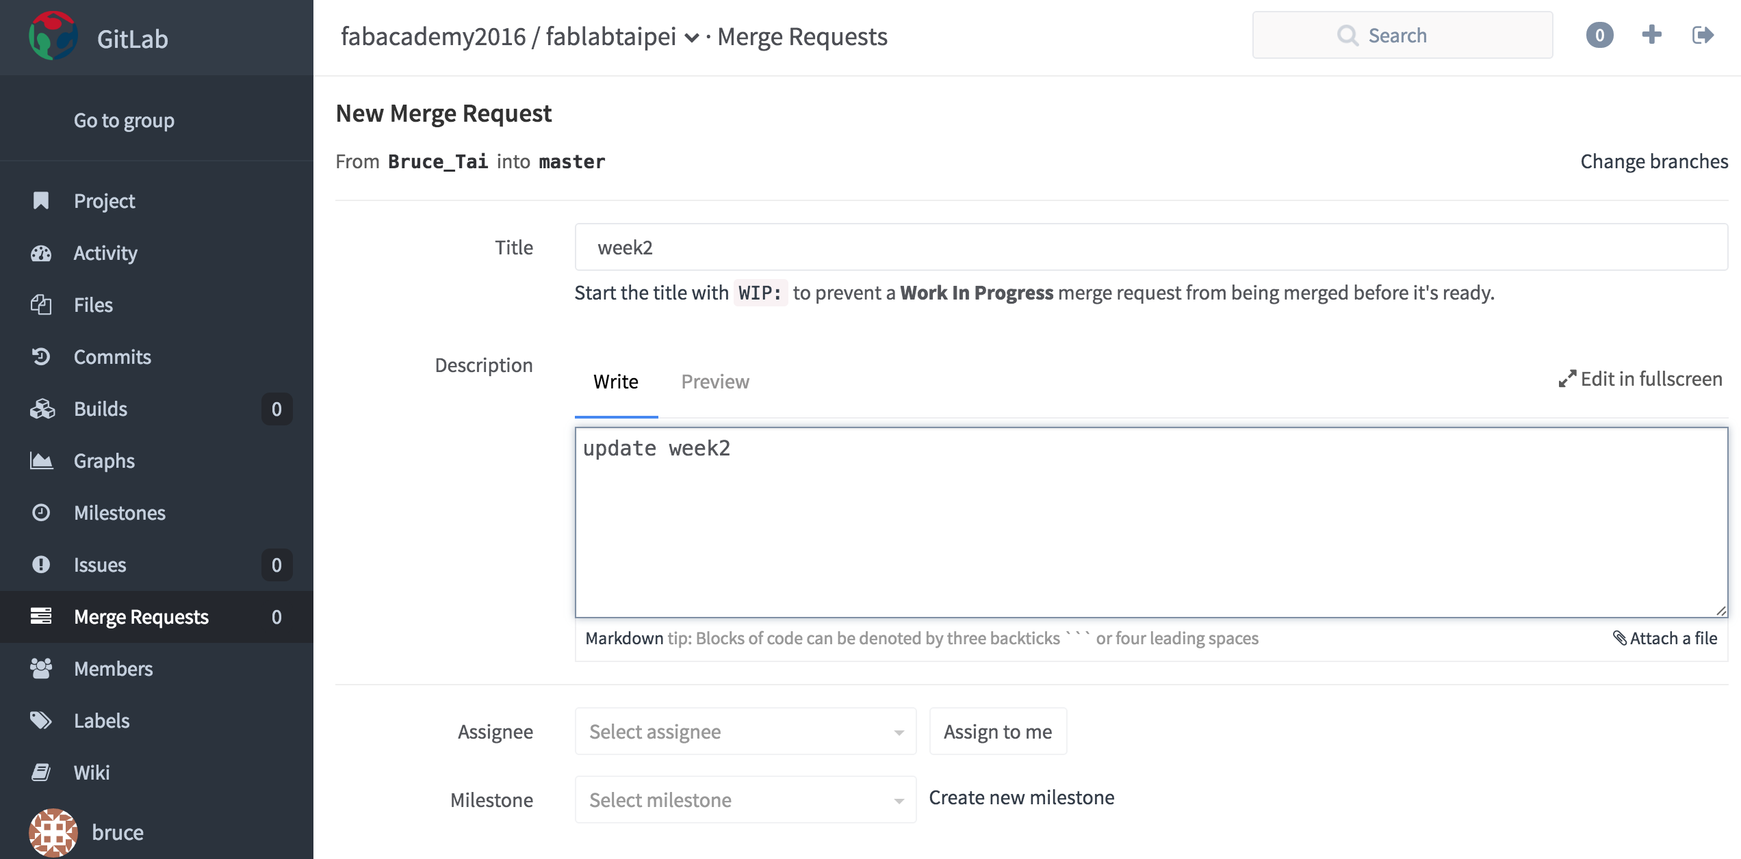Click the Wiki book icon
The height and width of the screenshot is (859, 1741).
coord(41,772)
